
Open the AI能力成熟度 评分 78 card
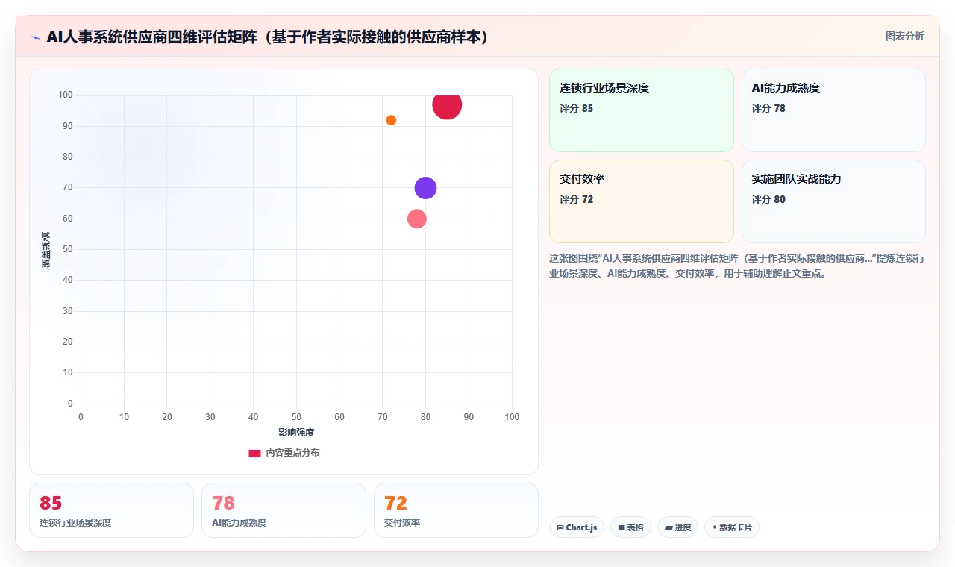[833, 110]
